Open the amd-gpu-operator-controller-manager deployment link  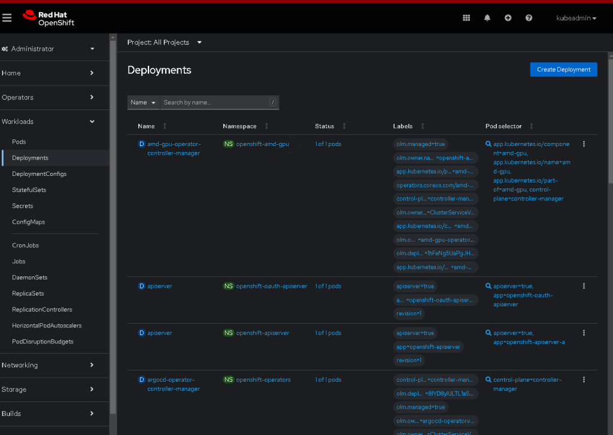(174, 148)
